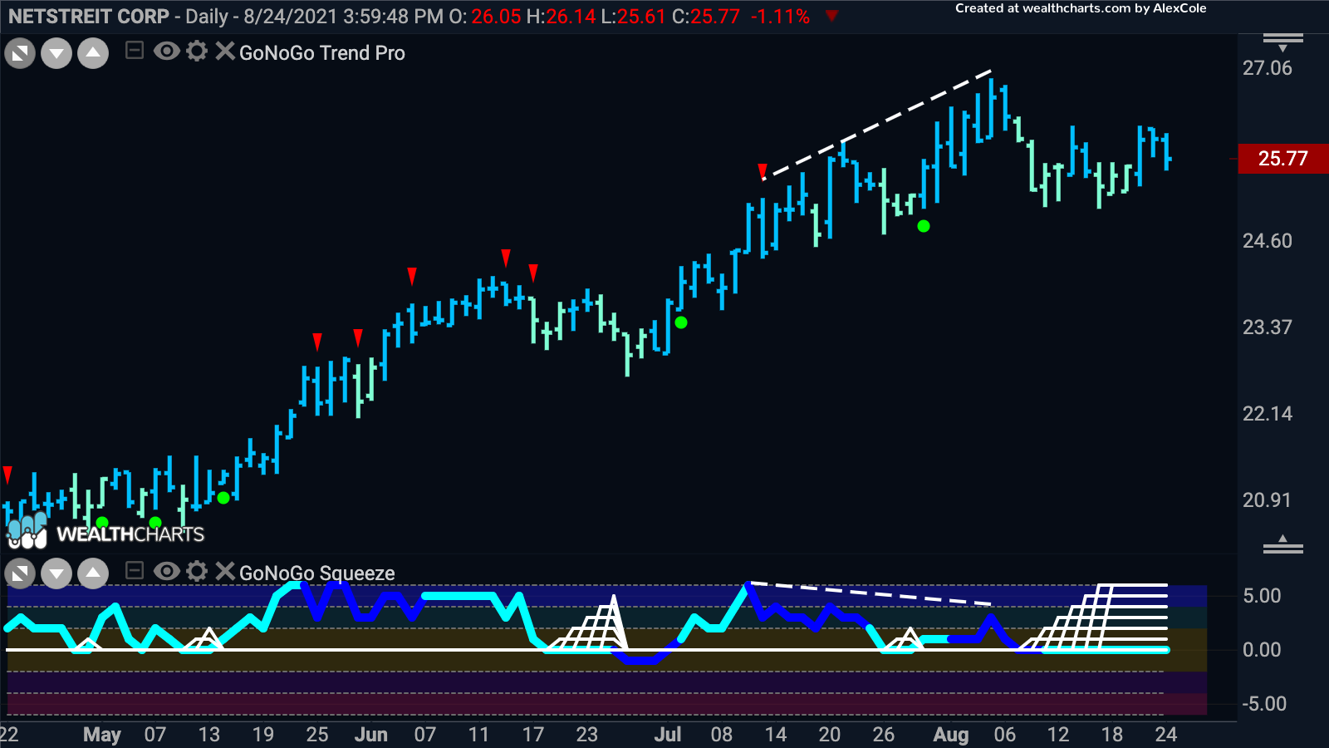Click the 24 date label on time axis
Image resolution: width=1329 pixels, height=748 pixels.
tap(1166, 735)
